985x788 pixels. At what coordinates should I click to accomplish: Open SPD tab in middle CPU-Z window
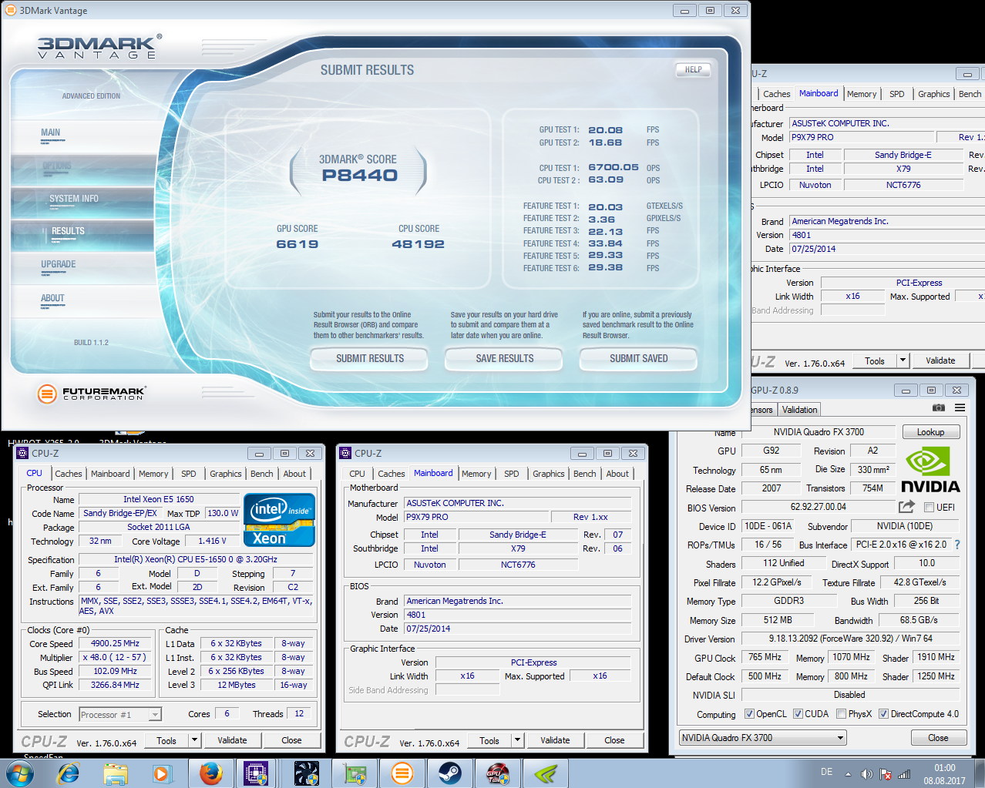point(512,474)
